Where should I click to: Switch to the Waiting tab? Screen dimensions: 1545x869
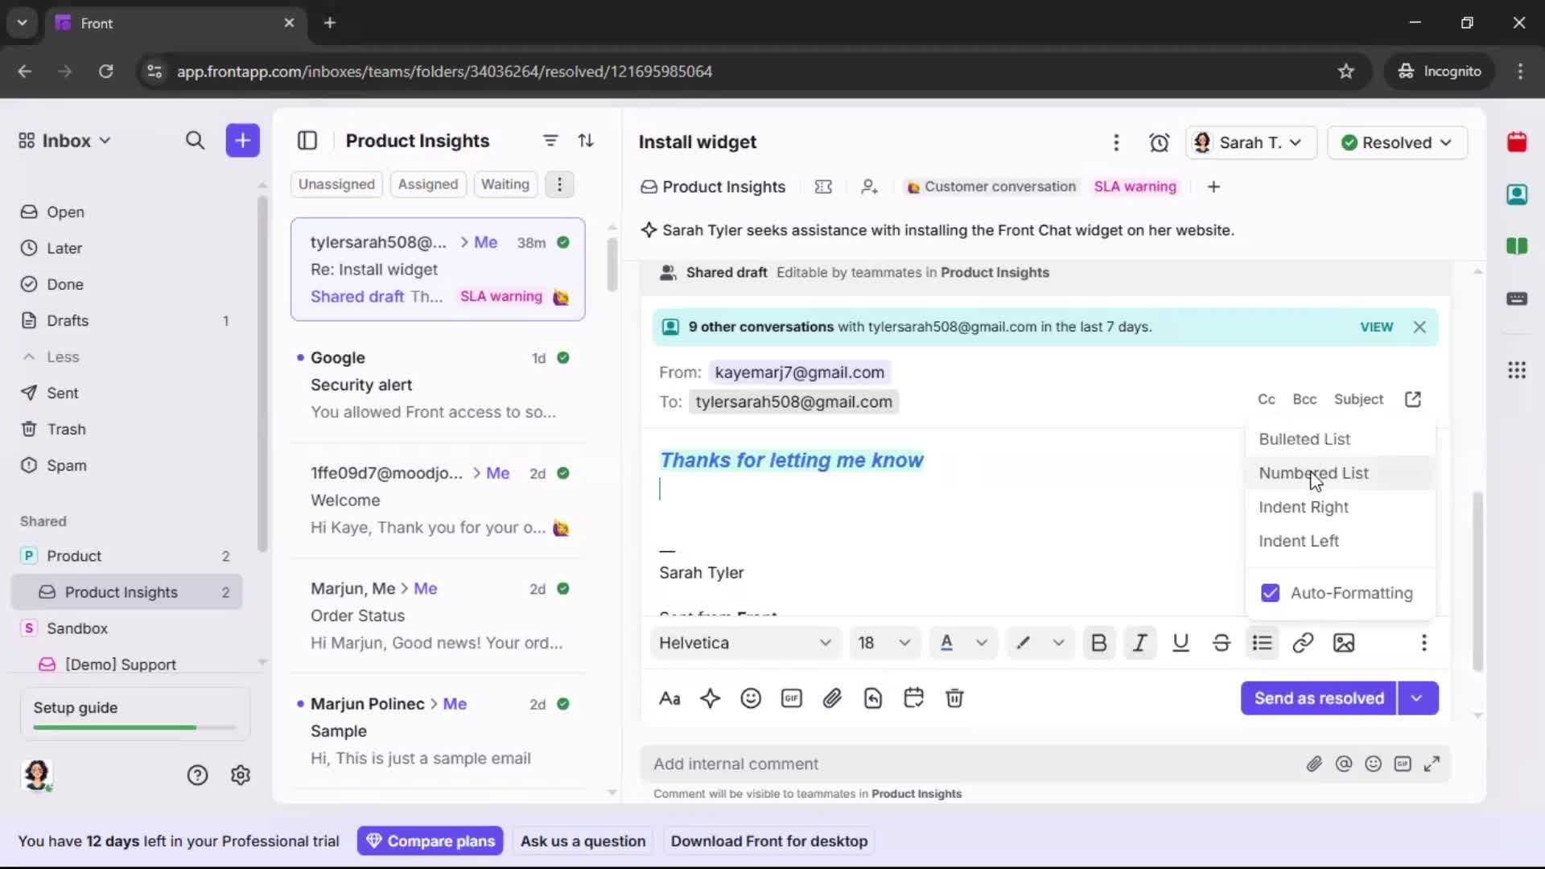click(x=505, y=184)
